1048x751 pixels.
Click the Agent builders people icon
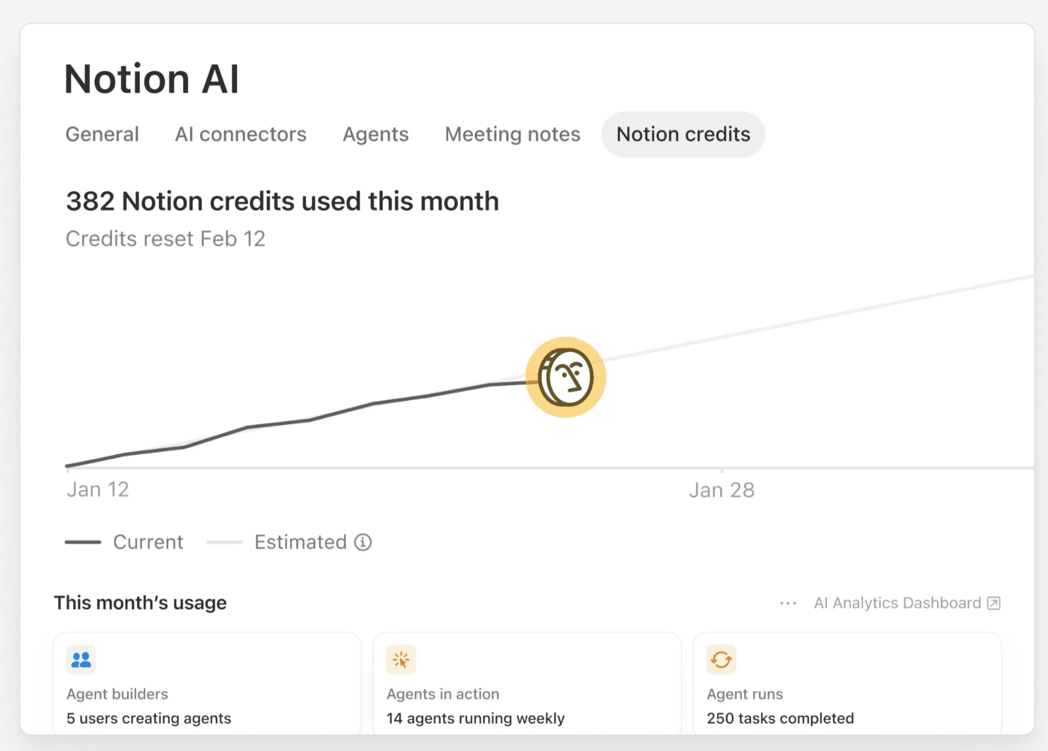81,659
